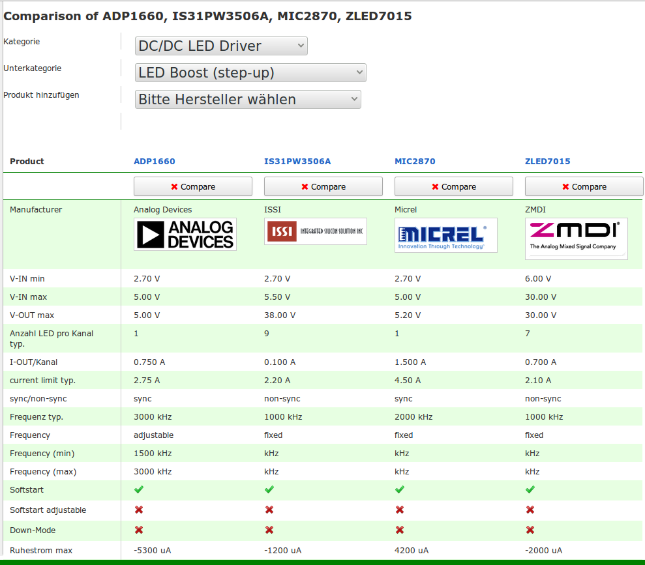Click the ZMDI logo image
The width and height of the screenshot is (645, 565).
tap(577, 239)
